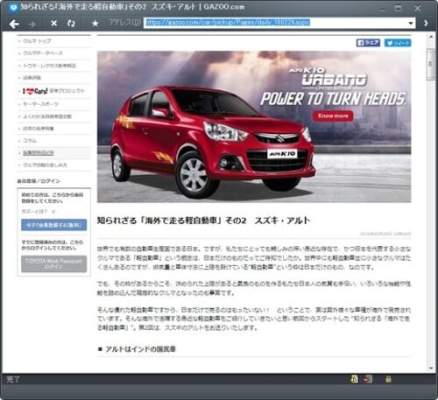
Task: Click the page vertical scrollbar thumb
Action: [x=430, y=64]
